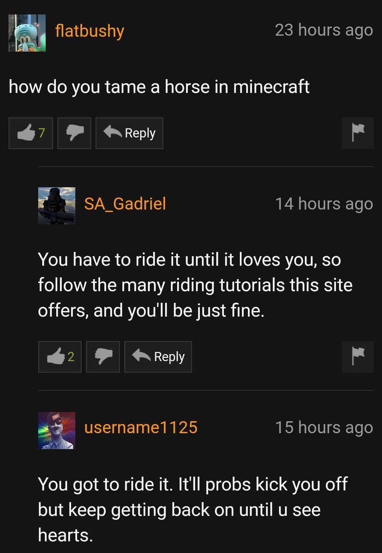Screen dimensions: 382x553
Task: Reply to flatbushy's comment
Action: tap(129, 133)
